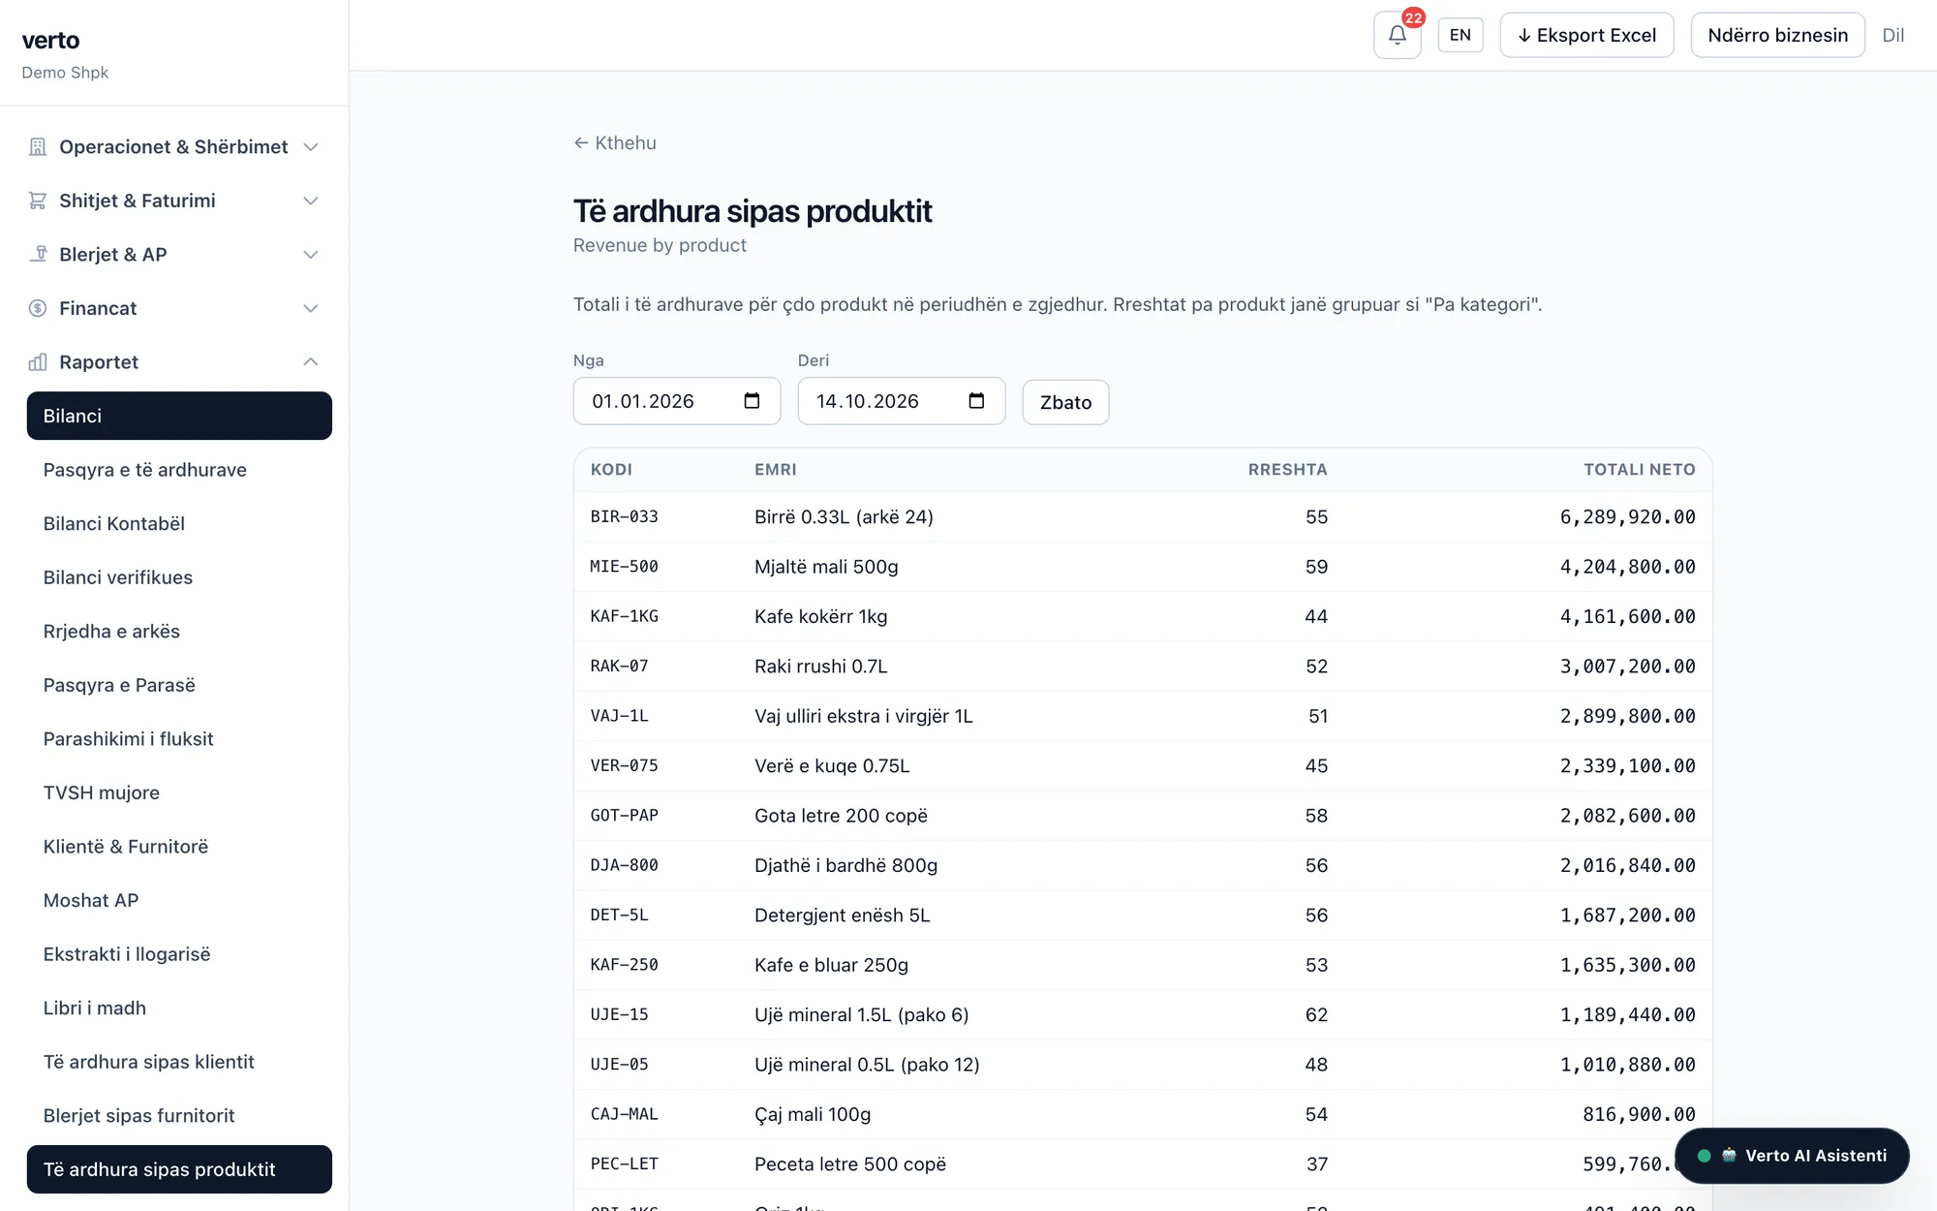Screen dimensions: 1937x1211
Task: Go back with Kthehu link
Action: pos(615,142)
